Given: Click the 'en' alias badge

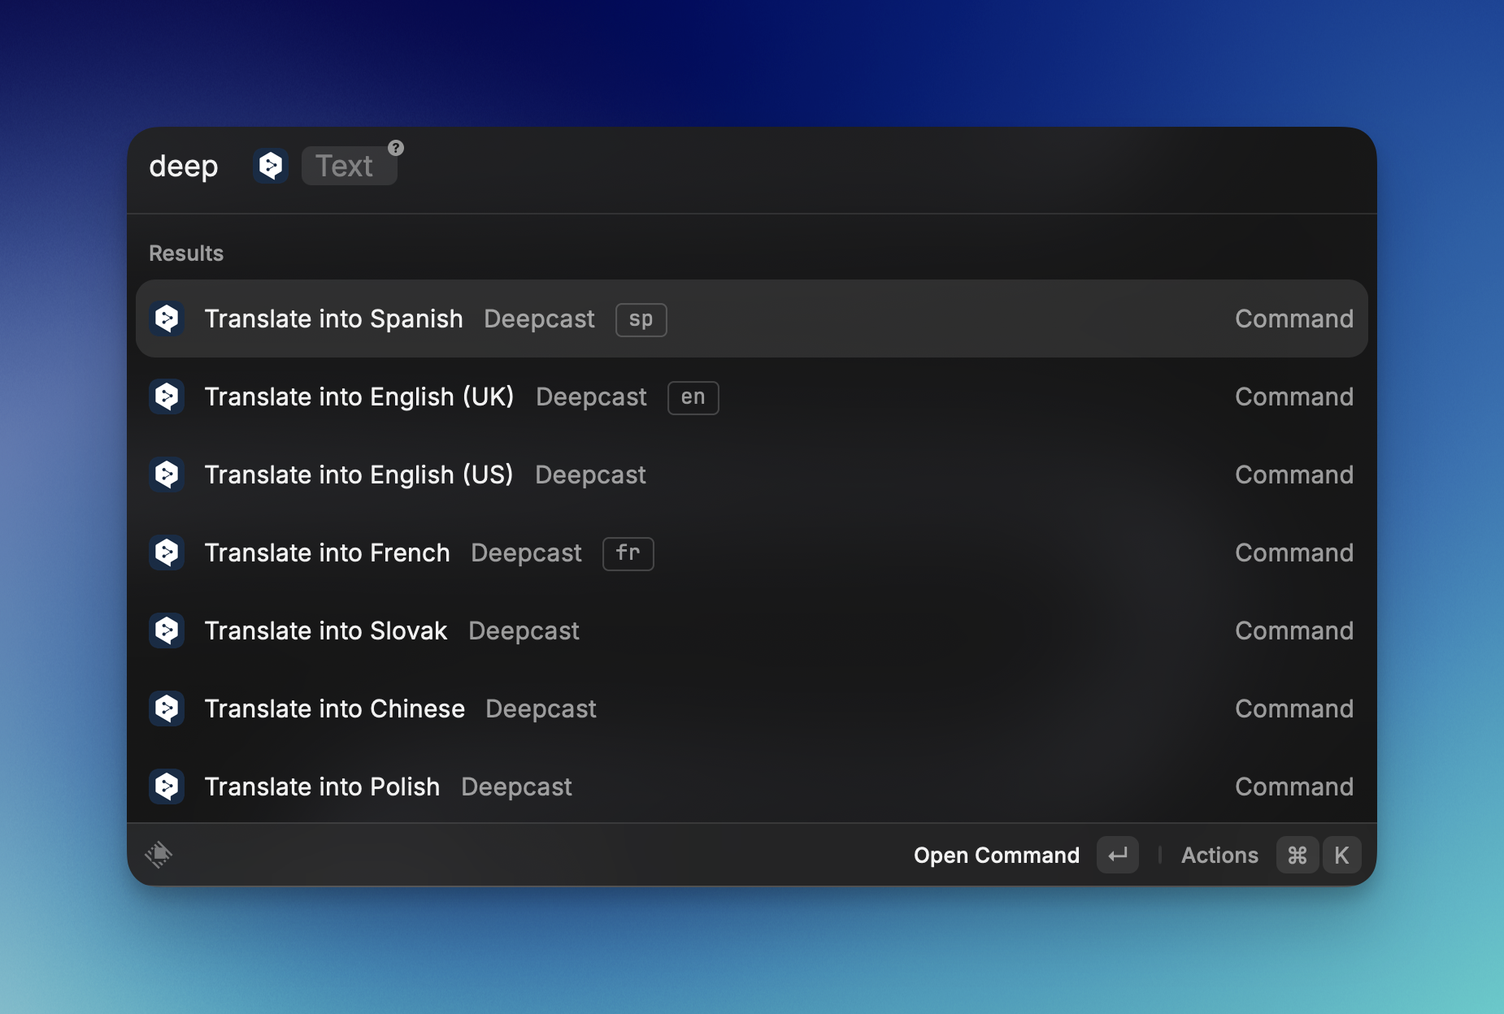Looking at the screenshot, I should pos(693,397).
